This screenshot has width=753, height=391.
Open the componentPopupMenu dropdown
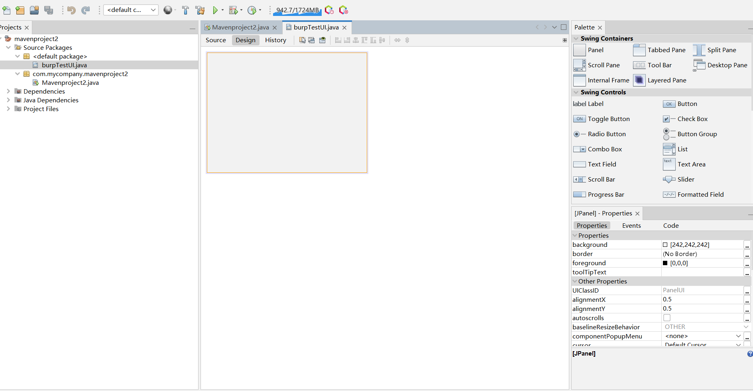(x=737, y=336)
